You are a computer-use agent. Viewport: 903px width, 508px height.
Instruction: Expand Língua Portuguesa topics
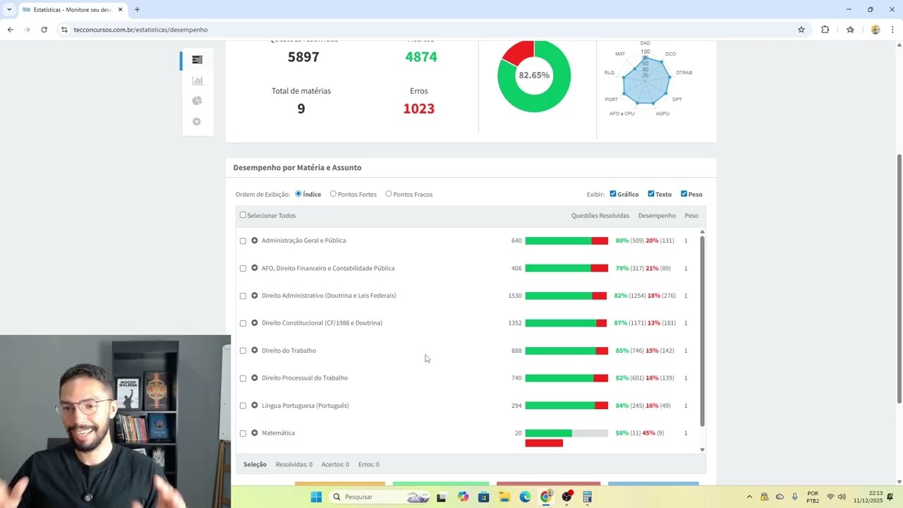pos(255,406)
